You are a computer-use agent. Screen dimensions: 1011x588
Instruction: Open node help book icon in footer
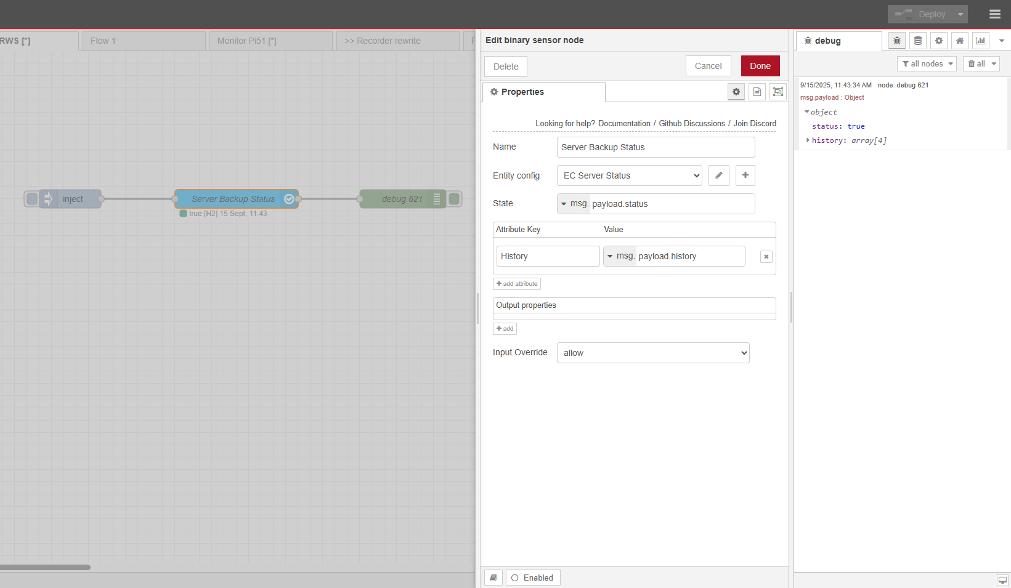(x=493, y=578)
